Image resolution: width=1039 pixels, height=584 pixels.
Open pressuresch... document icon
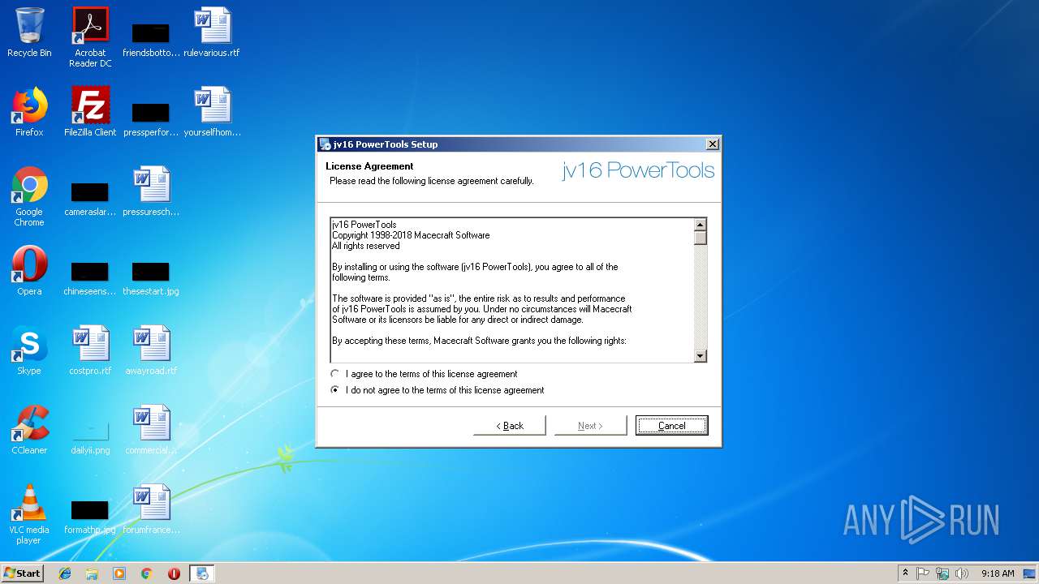click(151, 192)
